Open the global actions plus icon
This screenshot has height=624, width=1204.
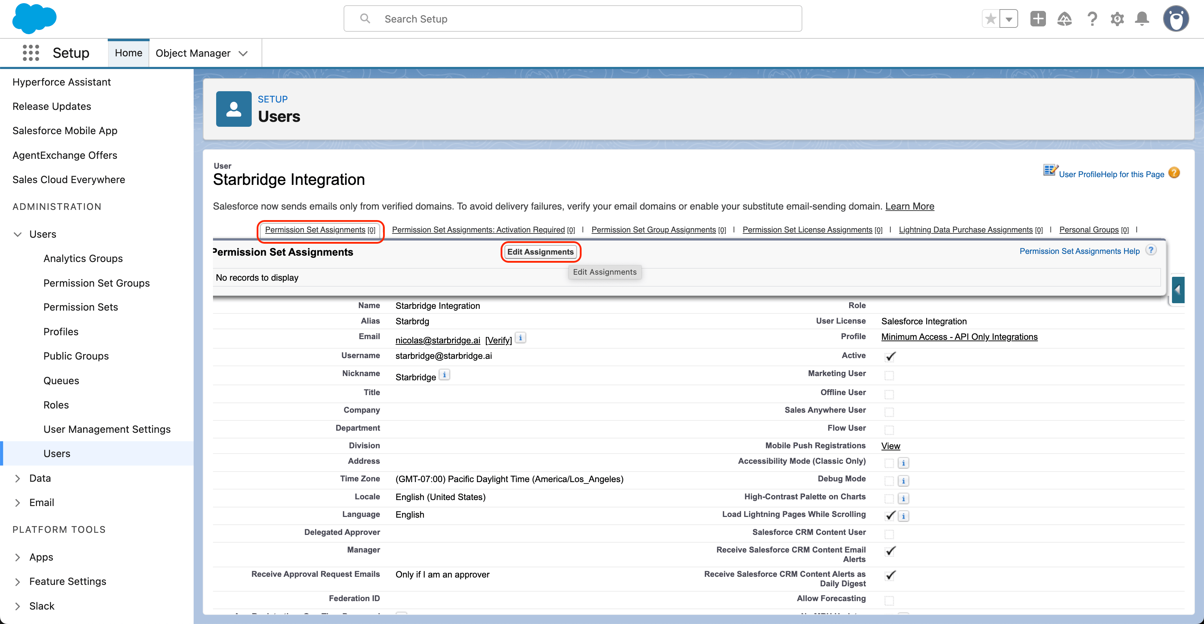1038,19
